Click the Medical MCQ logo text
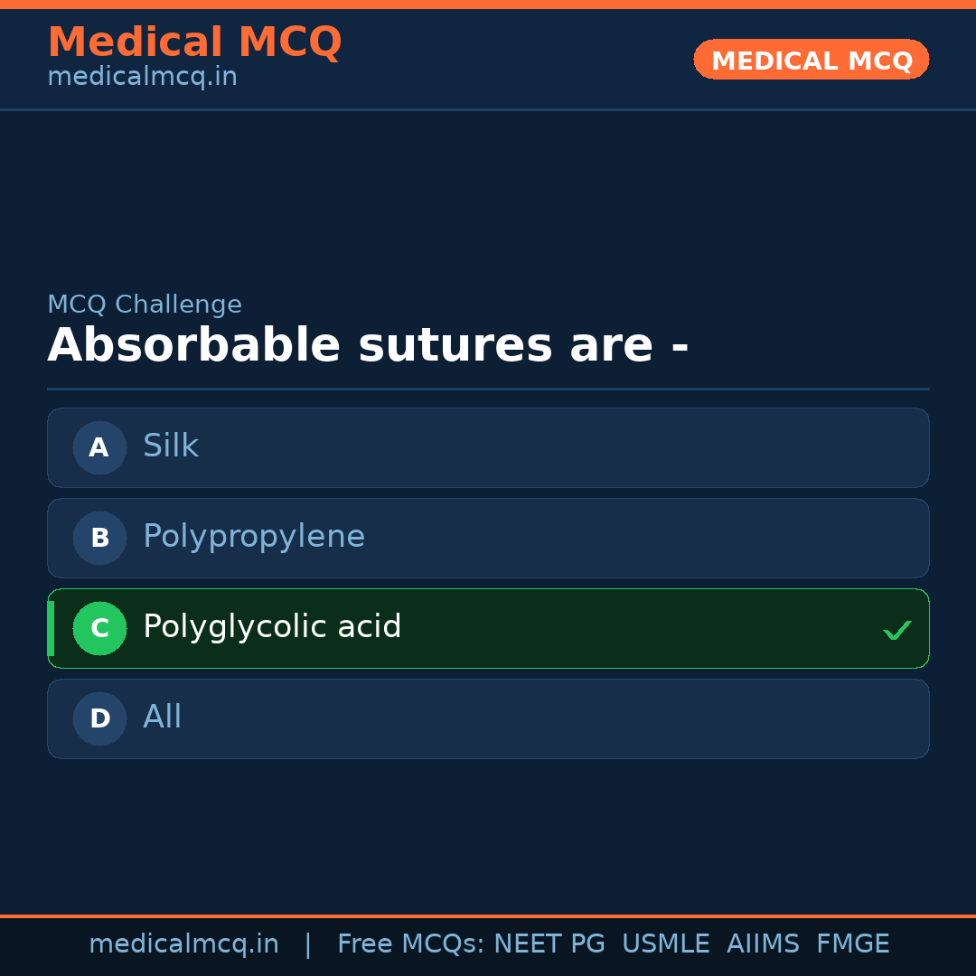976x976 pixels. (x=194, y=42)
